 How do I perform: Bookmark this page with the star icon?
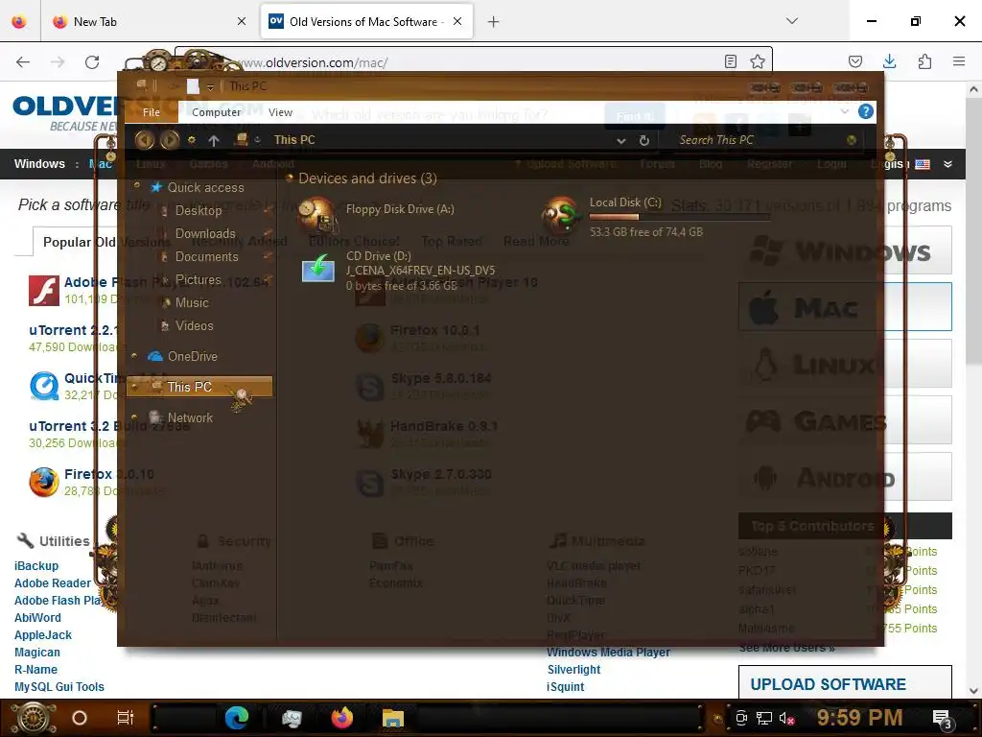coord(758,61)
